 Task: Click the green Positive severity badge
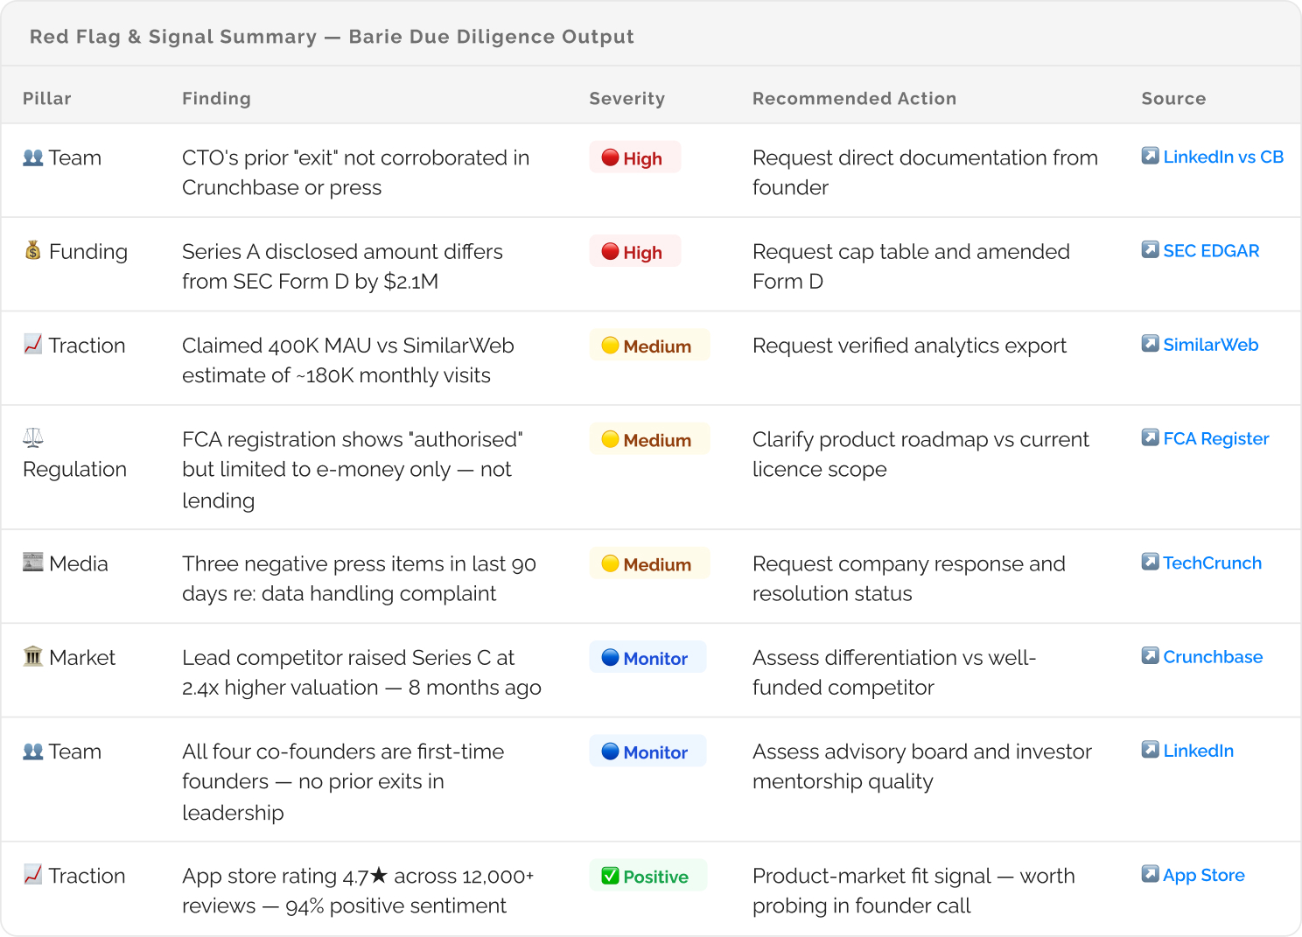click(647, 876)
